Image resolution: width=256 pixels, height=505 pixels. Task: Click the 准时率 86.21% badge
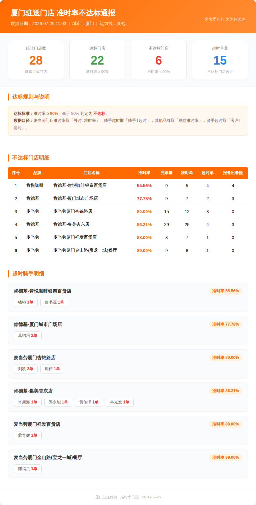pyautogui.click(x=226, y=391)
